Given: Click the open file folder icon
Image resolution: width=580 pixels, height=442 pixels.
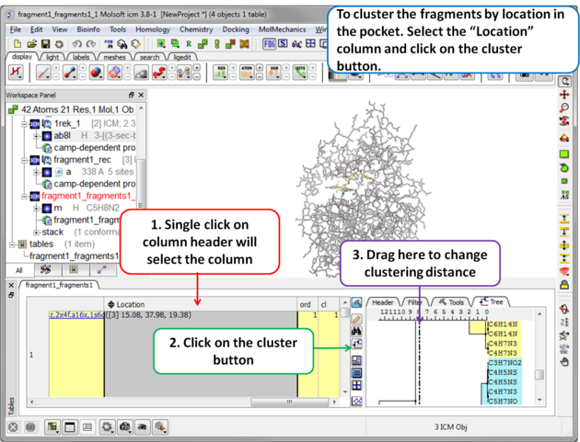Looking at the screenshot, I should tap(31, 43).
